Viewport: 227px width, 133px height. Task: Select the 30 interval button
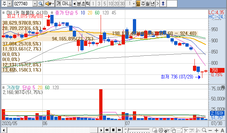(122, 4)
